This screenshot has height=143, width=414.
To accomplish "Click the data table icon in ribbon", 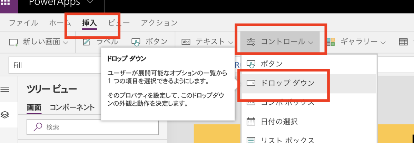I will [x=403, y=42].
